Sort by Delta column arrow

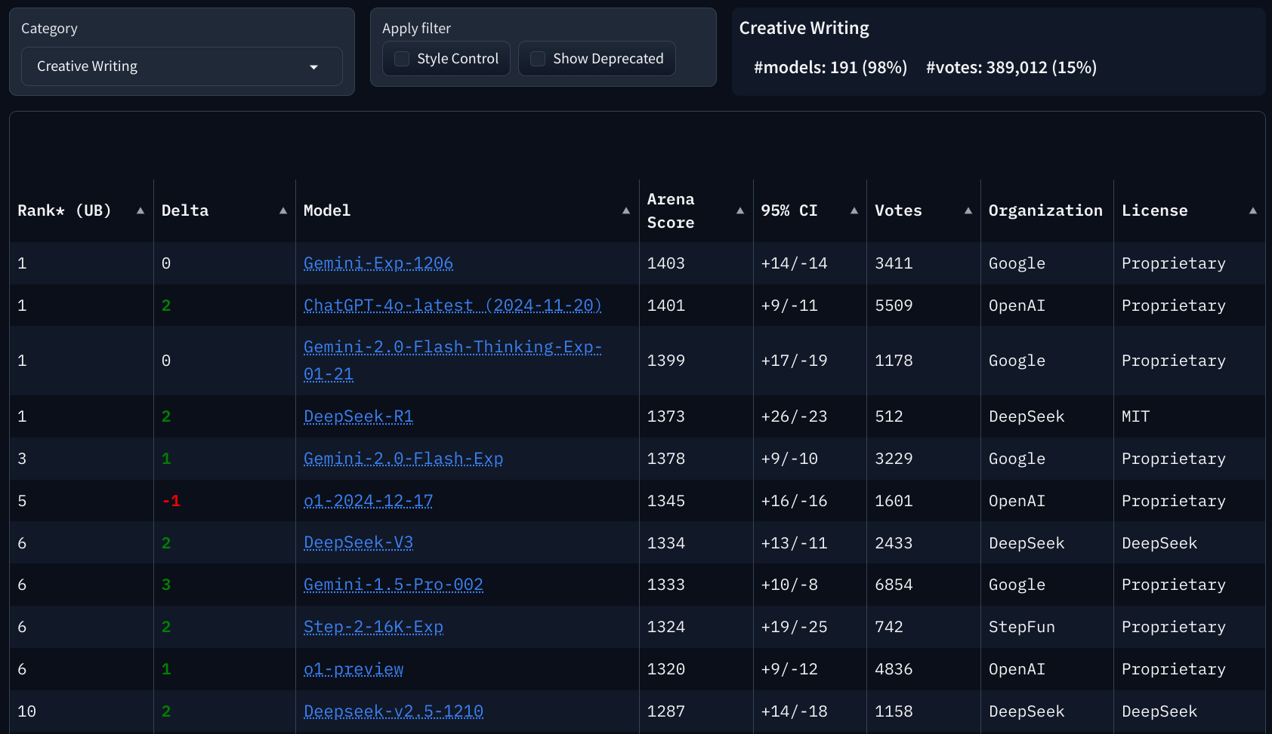pos(283,210)
